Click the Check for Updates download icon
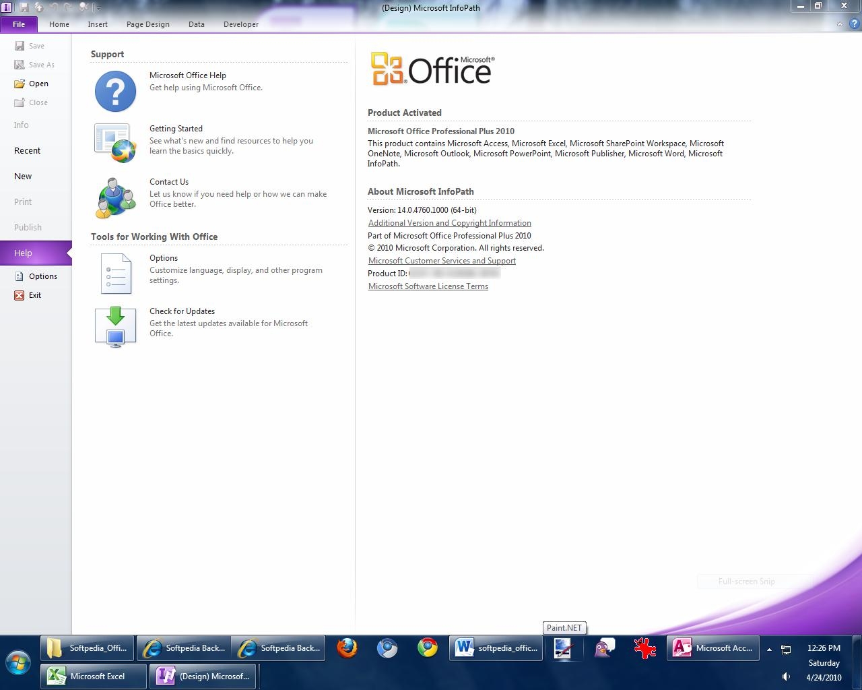This screenshot has width=862, height=690. pos(116,327)
